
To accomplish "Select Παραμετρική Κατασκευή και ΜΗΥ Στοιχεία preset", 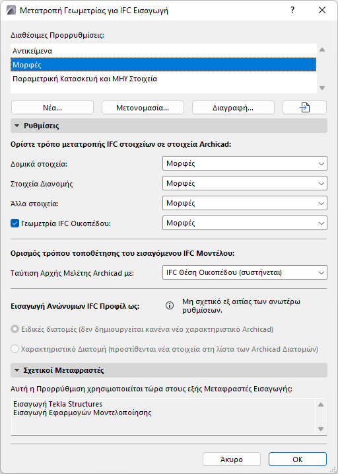I will tap(164, 79).
